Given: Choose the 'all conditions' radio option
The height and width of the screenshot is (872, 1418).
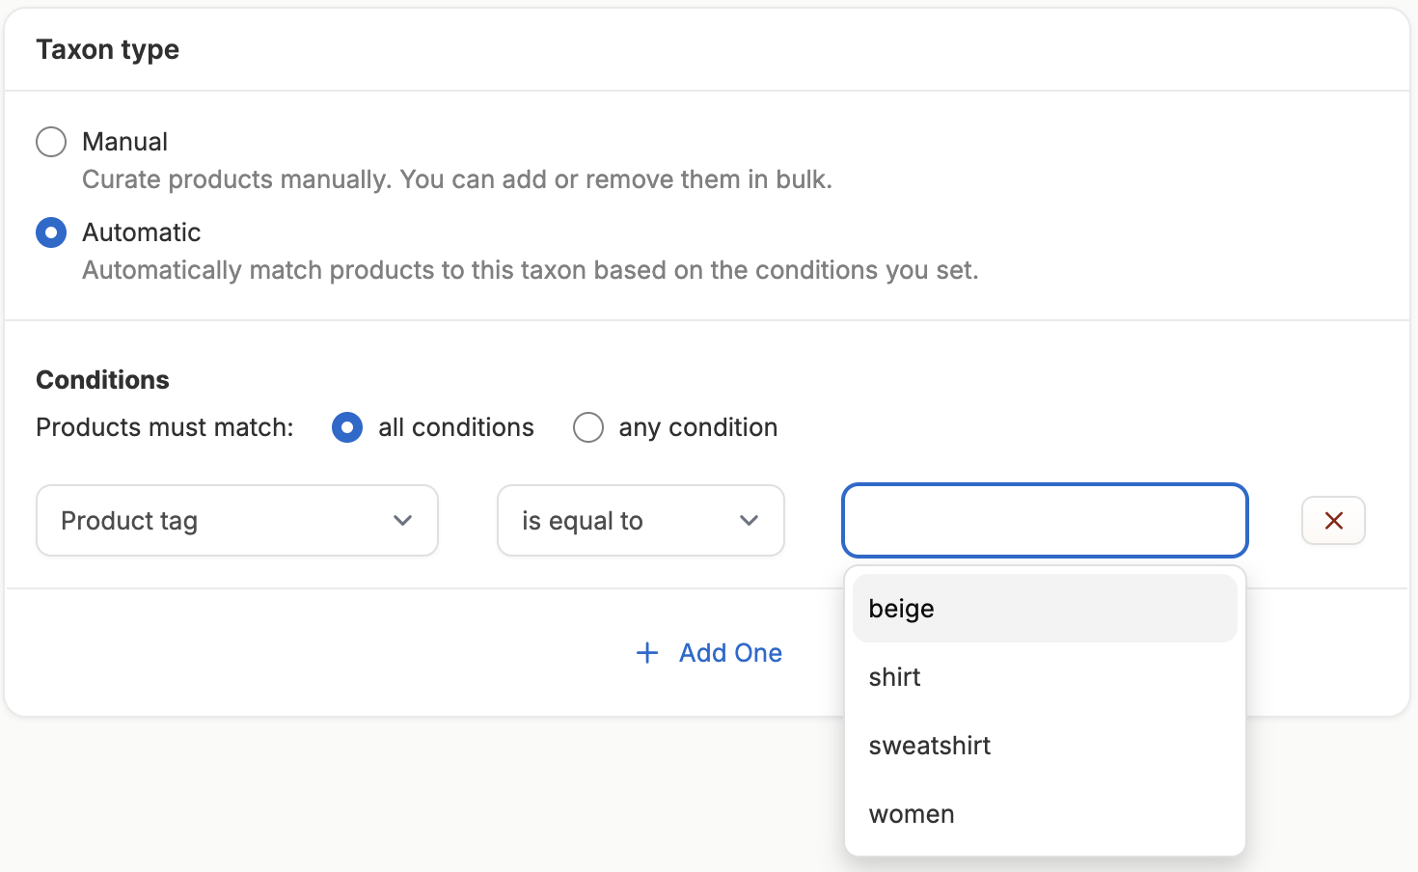Looking at the screenshot, I should coord(347,427).
